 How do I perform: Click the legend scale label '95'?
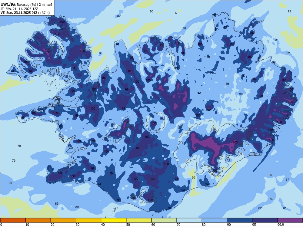[x=254, y=225]
